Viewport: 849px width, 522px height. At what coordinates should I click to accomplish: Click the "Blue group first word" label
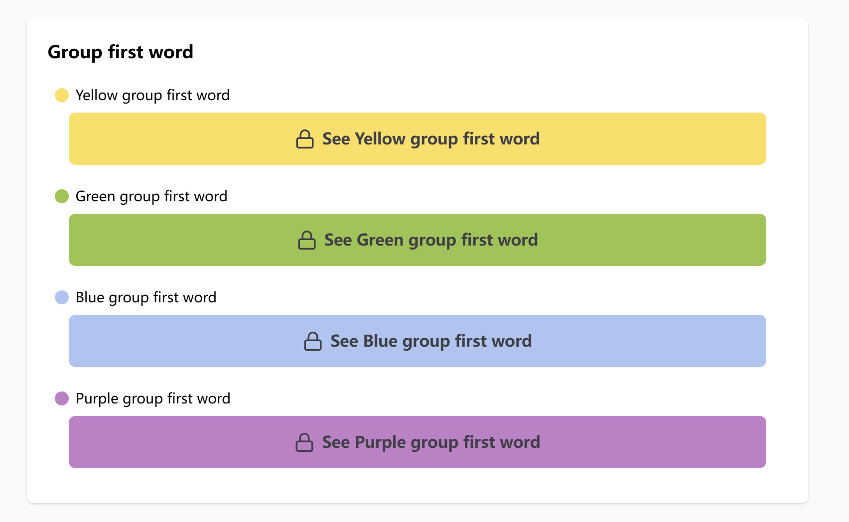click(x=146, y=297)
